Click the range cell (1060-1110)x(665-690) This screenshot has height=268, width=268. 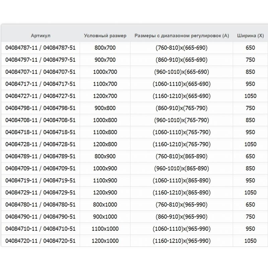click(182, 84)
